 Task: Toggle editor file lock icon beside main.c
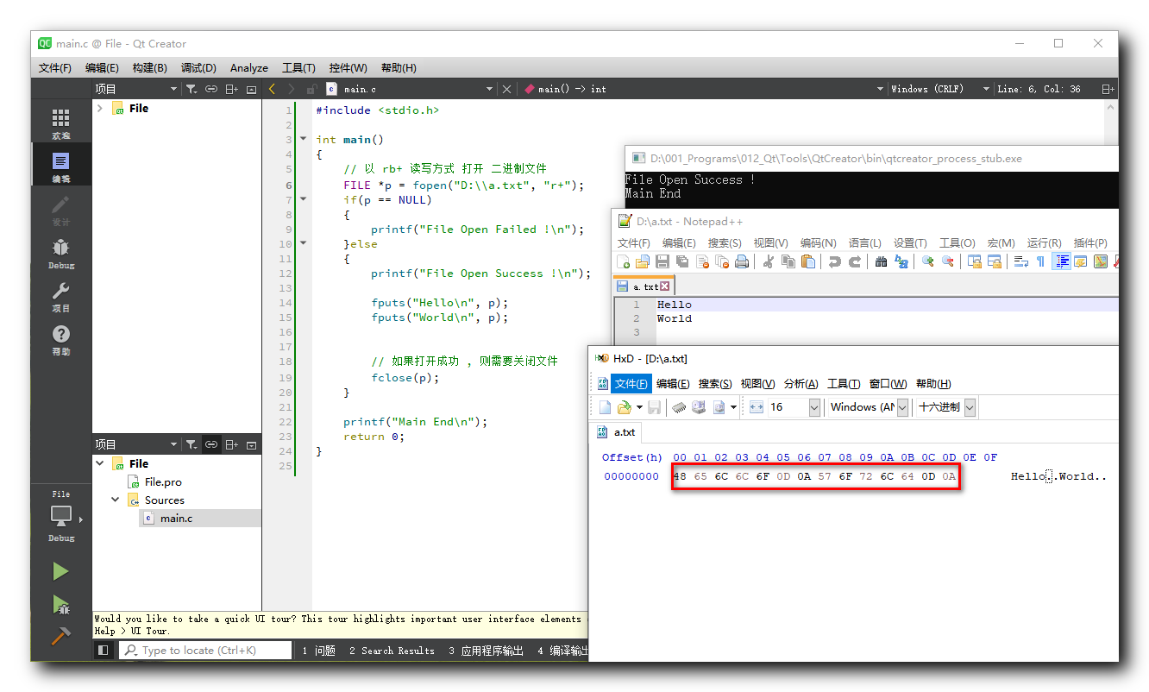tap(311, 89)
